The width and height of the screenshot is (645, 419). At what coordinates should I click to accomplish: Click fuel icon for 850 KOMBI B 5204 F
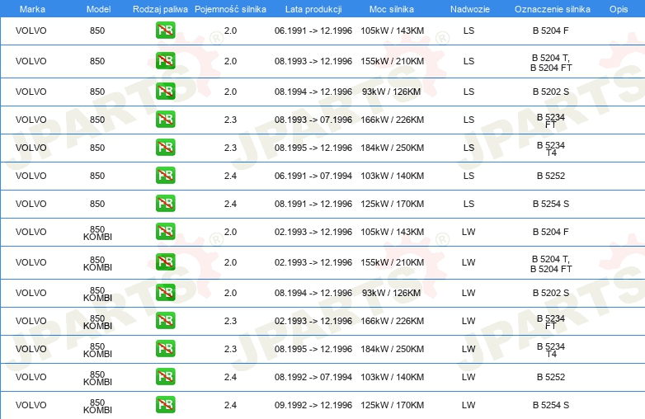pos(165,232)
